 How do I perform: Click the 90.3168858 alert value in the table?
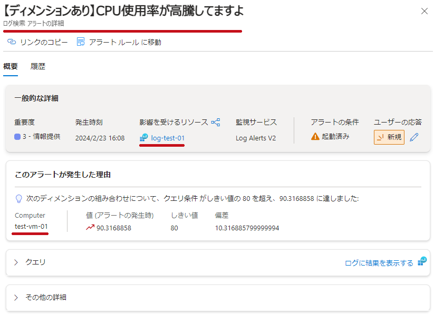coord(114,228)
